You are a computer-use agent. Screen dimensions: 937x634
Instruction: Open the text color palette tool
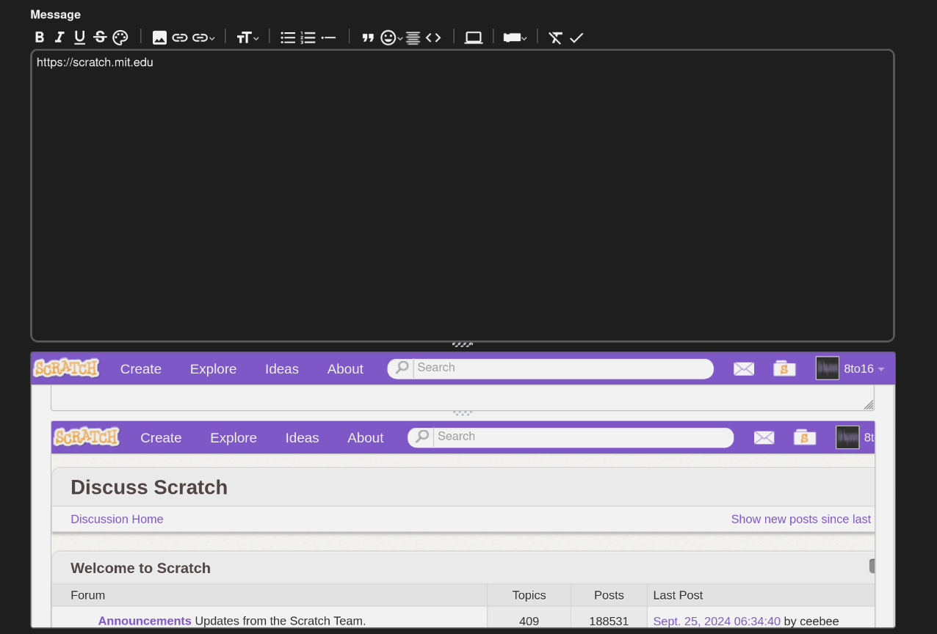click(120, 37)
